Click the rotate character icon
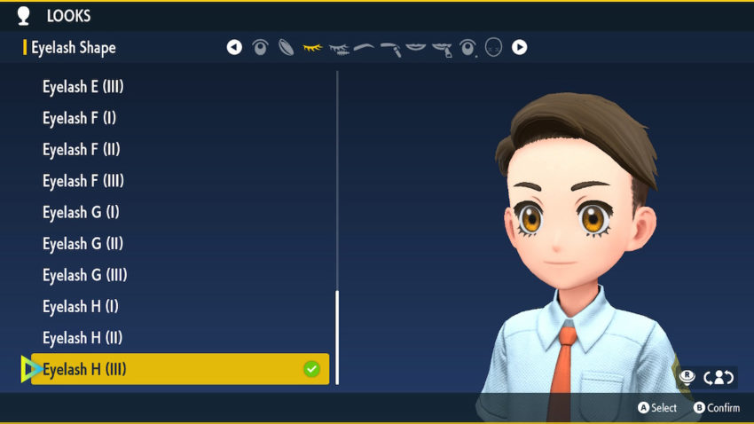The image size is (754, 424). point(719,377)
